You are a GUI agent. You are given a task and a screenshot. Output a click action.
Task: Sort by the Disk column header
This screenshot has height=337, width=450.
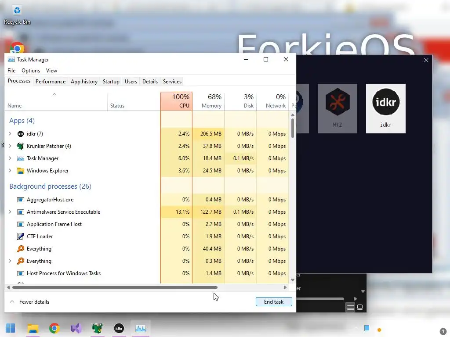click(x=240, y=101)
